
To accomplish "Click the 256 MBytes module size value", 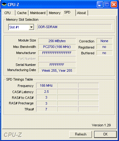I will pos(57,41).
